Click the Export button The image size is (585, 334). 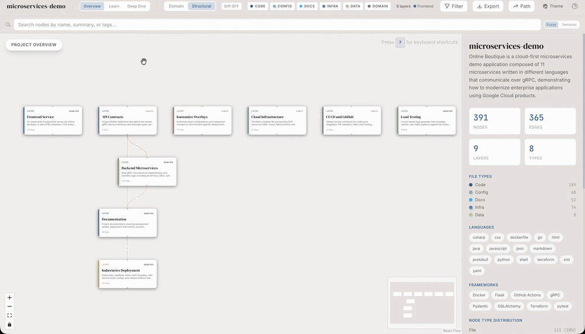(488, 6)
